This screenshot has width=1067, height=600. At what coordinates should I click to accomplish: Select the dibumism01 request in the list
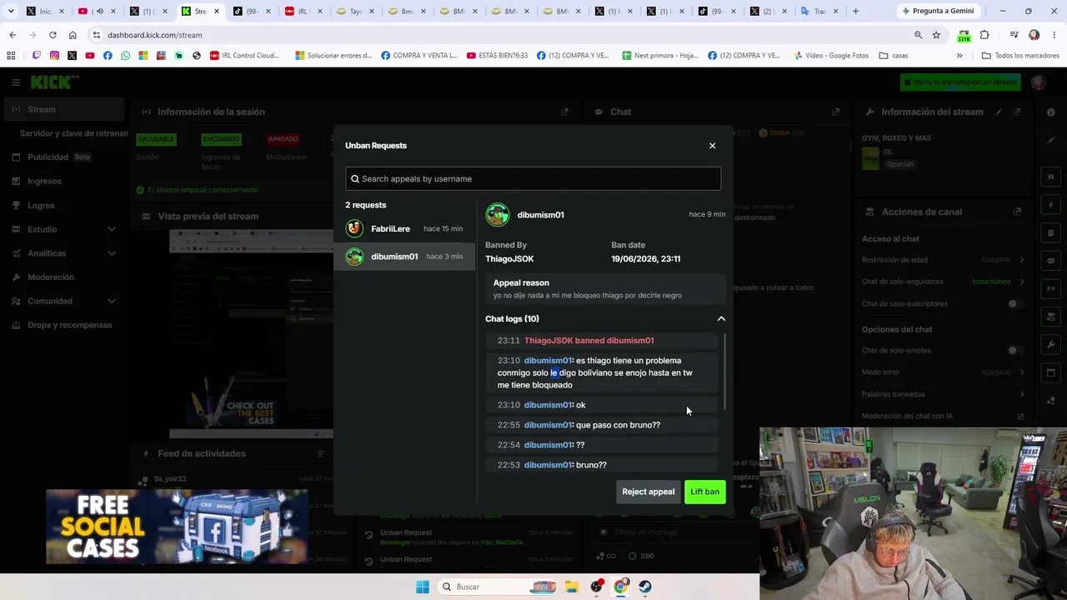tap(404, 256)
